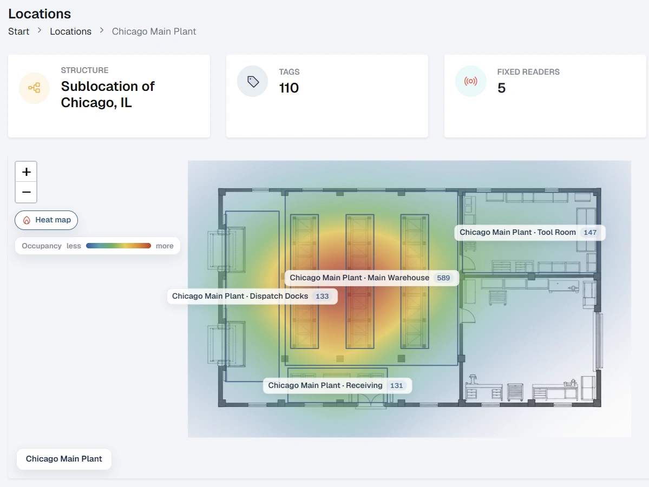Open Receiving map label

(337, 386)
